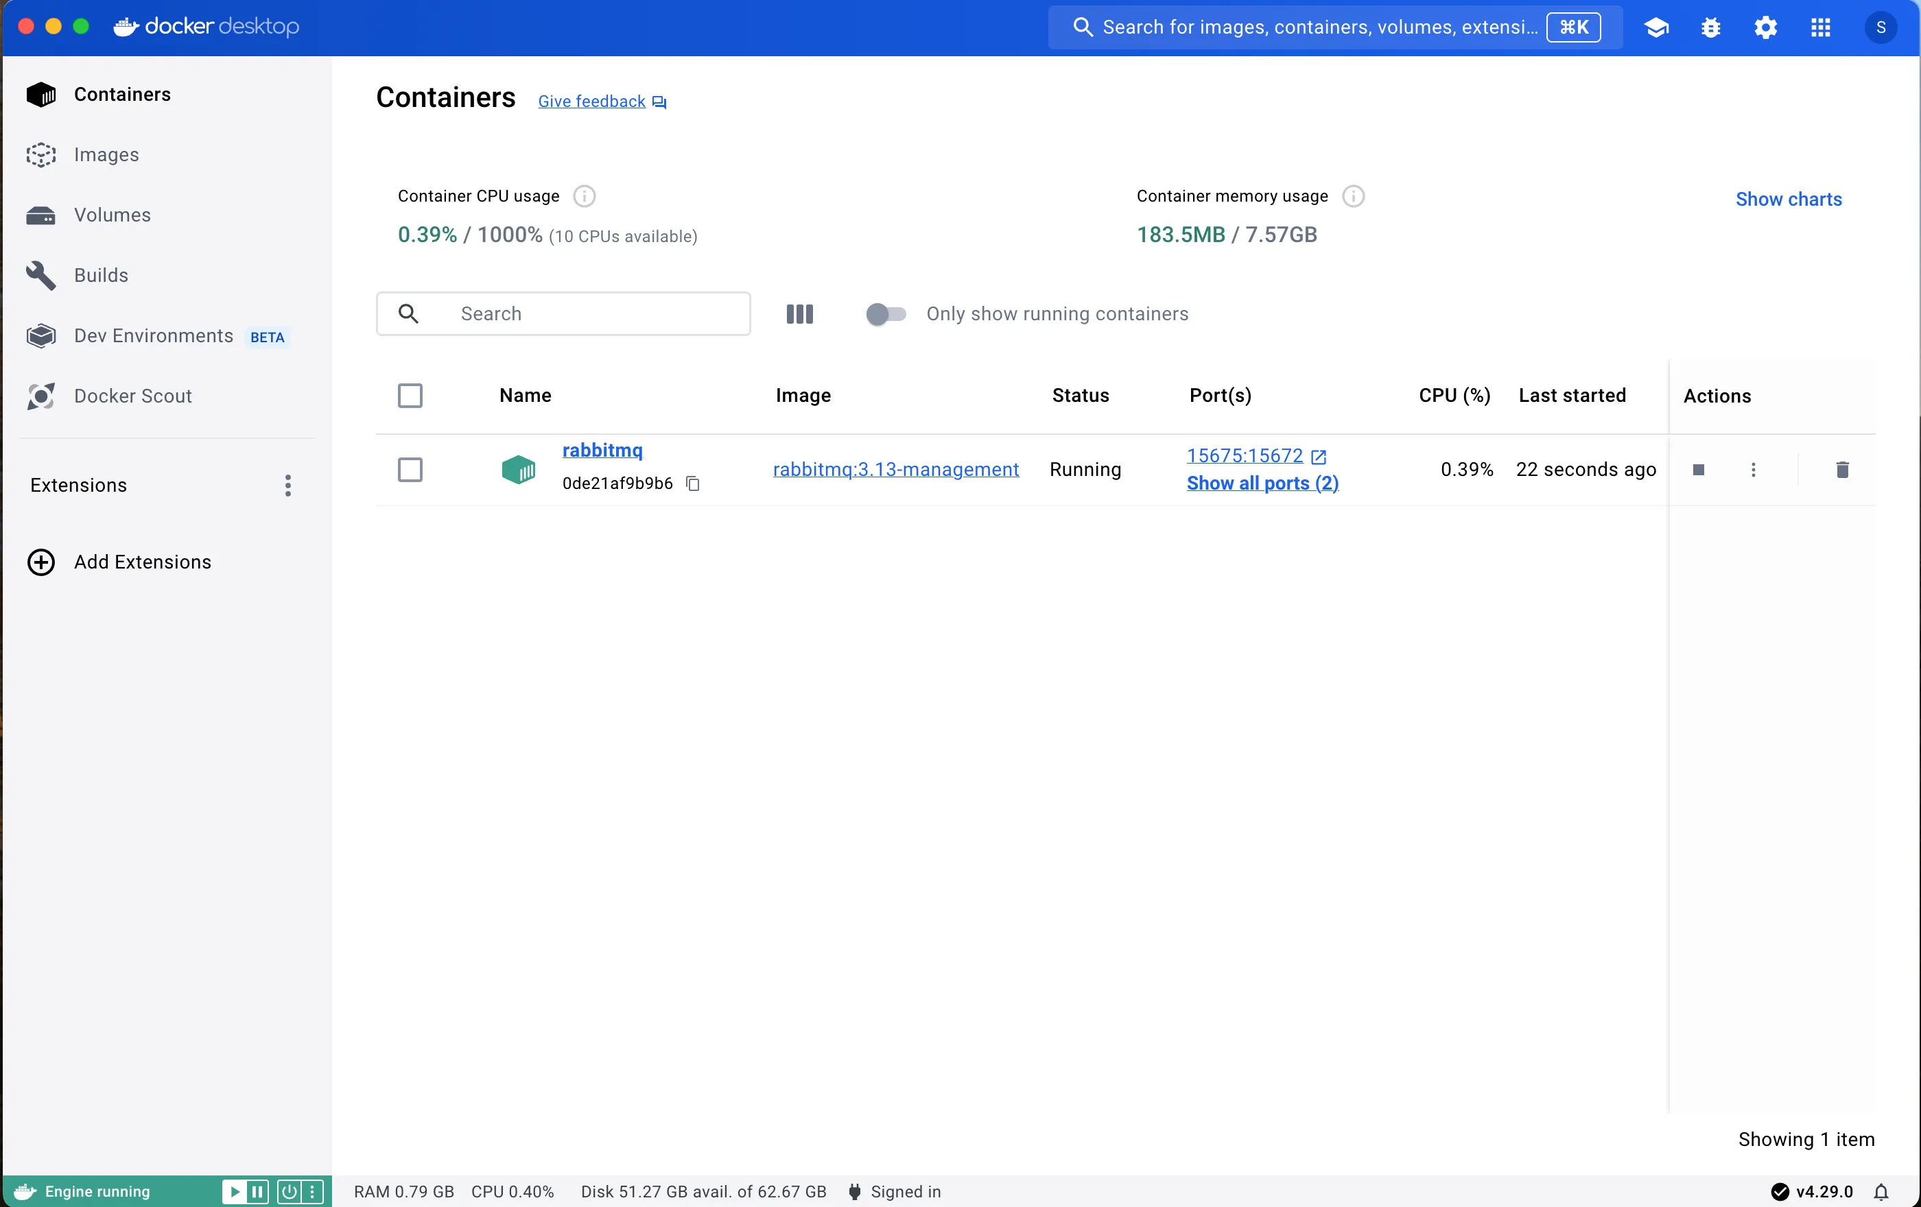This screenshot has height=1207, width=1921.
Task: Click the rabbitmq container cube icon
Action: pyautogui.click(x=518, y=470)
